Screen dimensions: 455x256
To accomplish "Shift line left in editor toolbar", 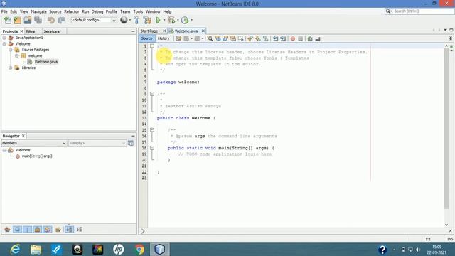I will click(275, 38).
